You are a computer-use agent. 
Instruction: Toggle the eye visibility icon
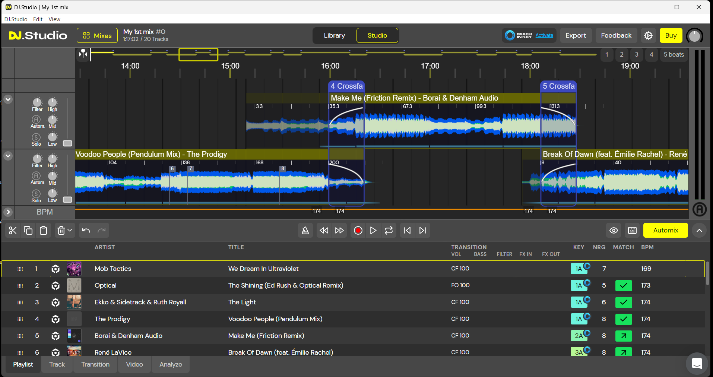[x=614, y=231]
